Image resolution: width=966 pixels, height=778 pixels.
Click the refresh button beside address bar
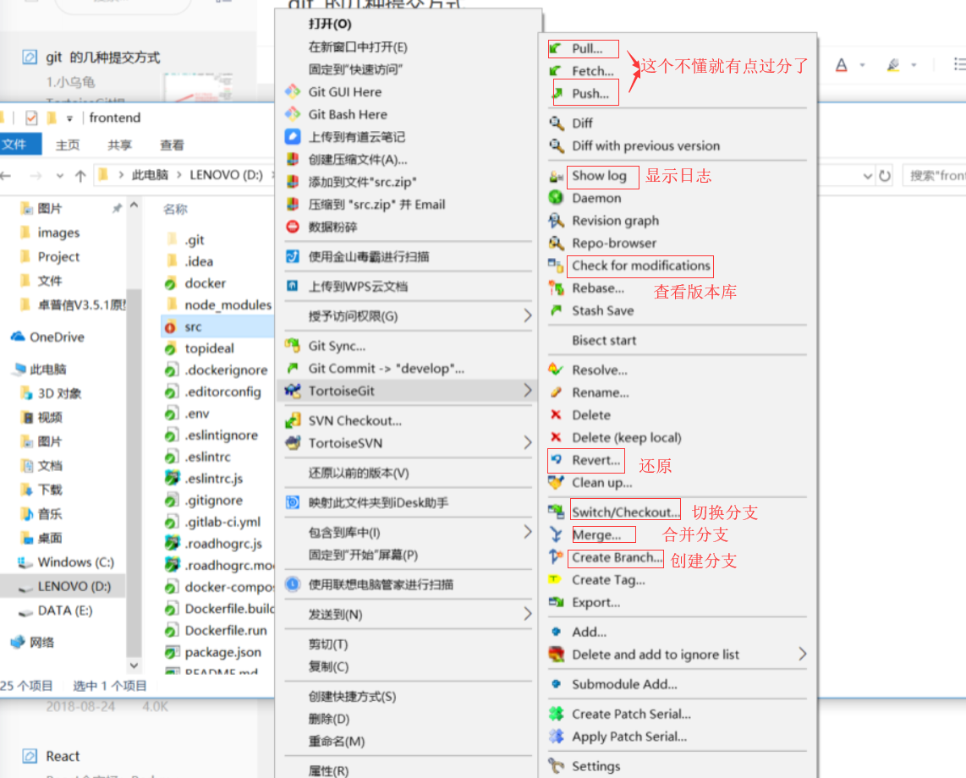(x=885, y=176)
